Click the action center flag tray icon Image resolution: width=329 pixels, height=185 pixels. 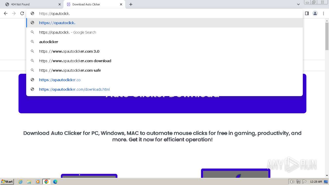(x=305, y=182)
